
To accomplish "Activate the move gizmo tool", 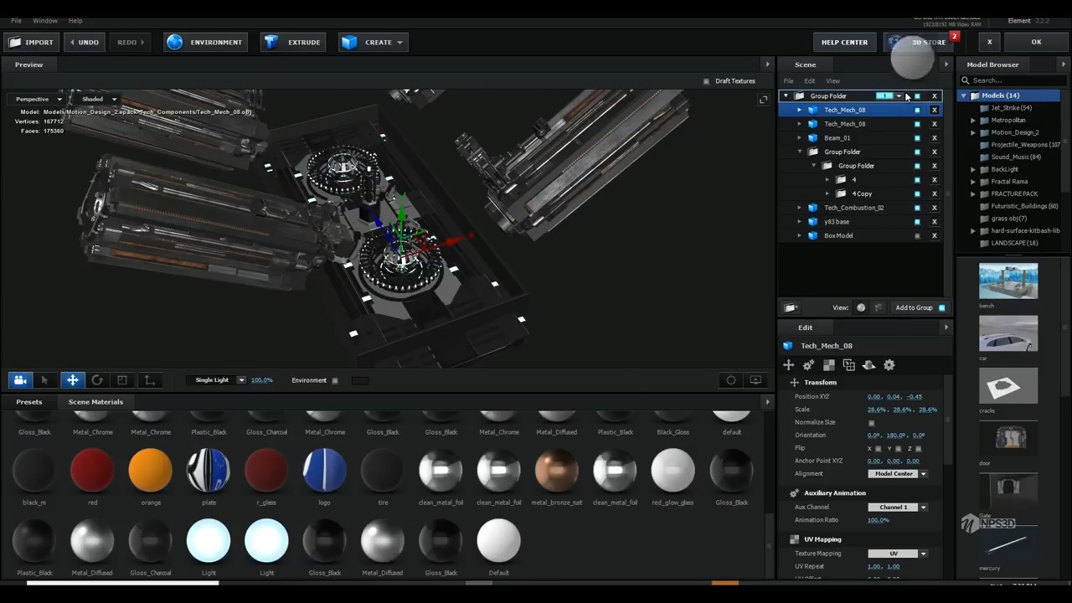I will point(73,380).
